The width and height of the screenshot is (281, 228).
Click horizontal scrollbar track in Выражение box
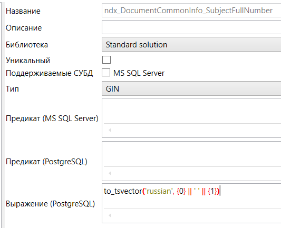pos(197,215)
